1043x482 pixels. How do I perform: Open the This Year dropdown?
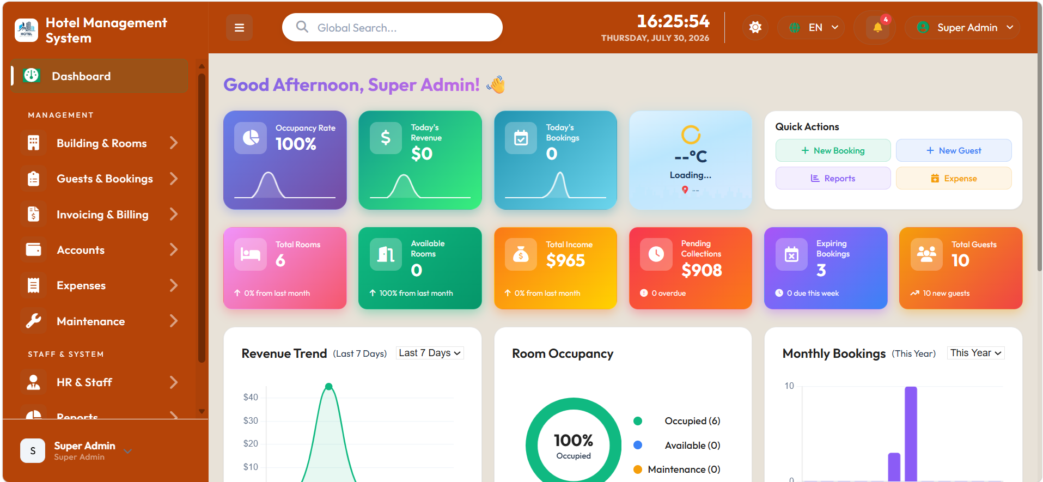pyautogui.click(x=976, y=353)
